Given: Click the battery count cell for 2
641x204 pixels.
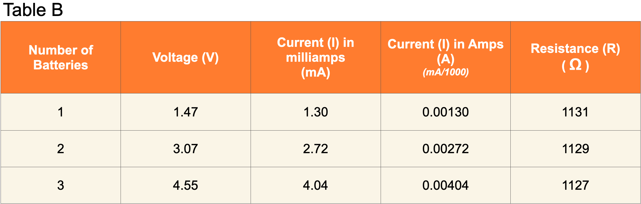Looking at the screenshot, I should click(61, 149).
